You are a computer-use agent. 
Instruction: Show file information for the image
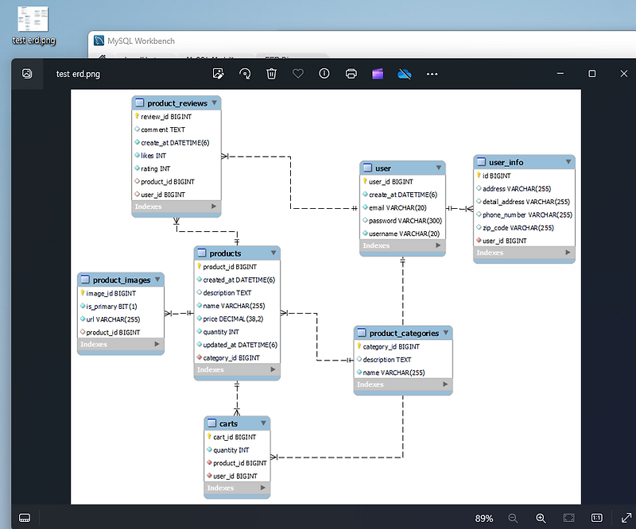pyautogui.click(x=324, y=73)
